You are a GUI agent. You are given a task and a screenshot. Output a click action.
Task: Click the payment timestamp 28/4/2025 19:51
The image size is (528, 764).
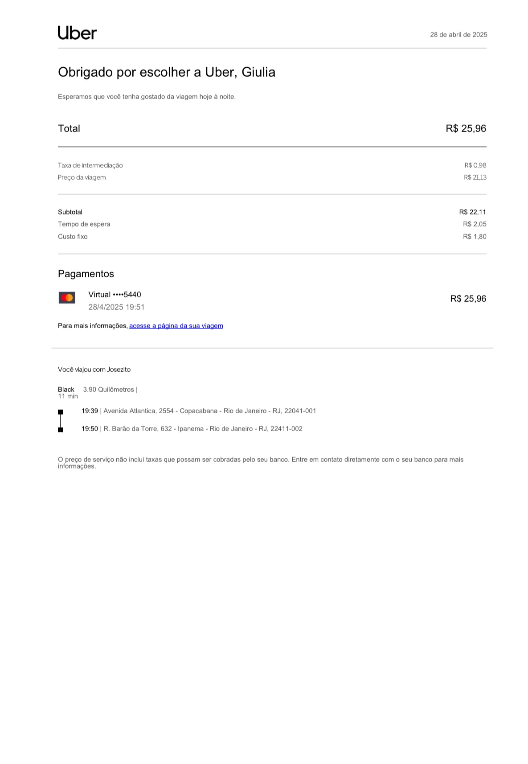click(116, 307)
